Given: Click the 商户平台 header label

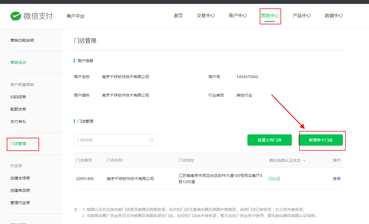Looking at the screenshot, I should pyautogui.click(x=76, y=16).
